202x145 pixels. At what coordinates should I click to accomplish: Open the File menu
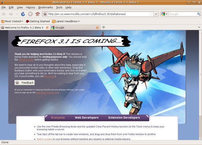point(3,7)
